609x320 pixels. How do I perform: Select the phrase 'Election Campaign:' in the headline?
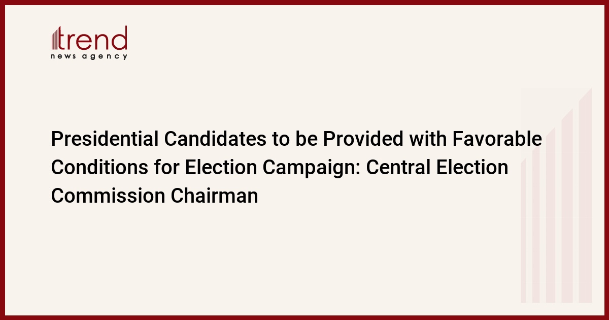pyautogui.click(x=272, y=169)
